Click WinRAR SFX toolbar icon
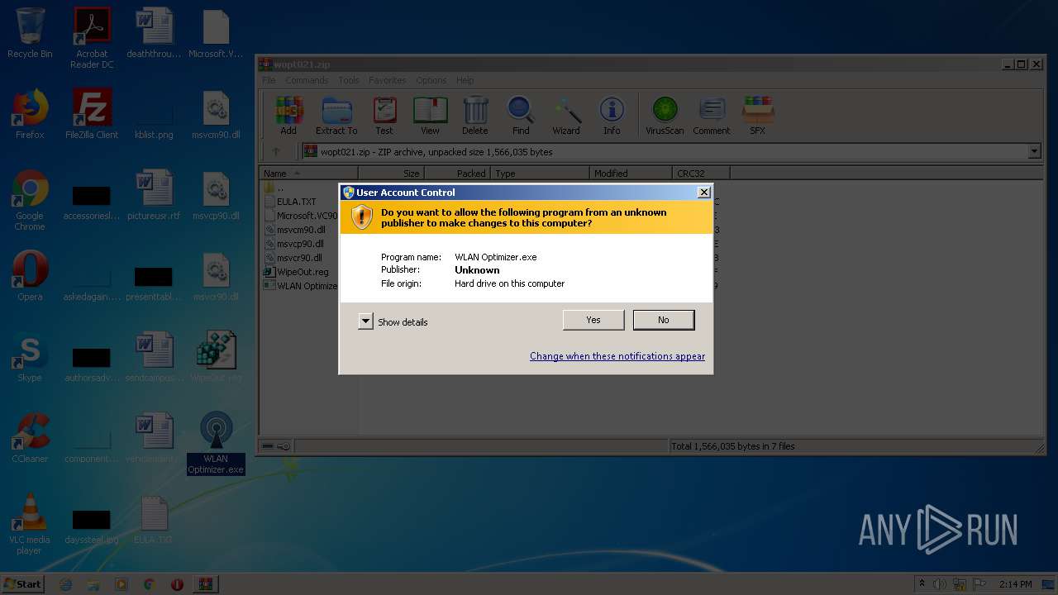1058x595 pixels. (x=758, y=115)
